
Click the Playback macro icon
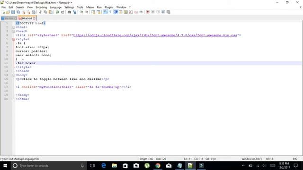pos(158,12)
